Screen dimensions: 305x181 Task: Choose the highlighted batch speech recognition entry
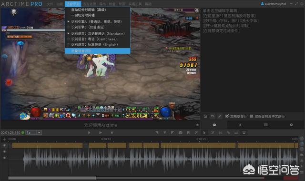(98, 51)
